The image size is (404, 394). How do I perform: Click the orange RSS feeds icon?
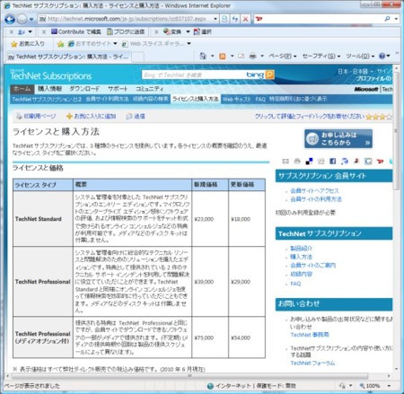coord(223,56)
